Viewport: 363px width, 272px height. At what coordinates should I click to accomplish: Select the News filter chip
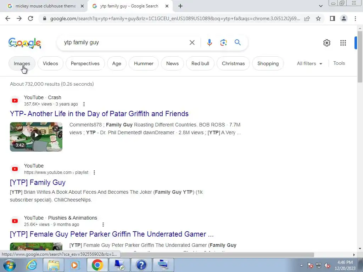click(x=173, y=63)
